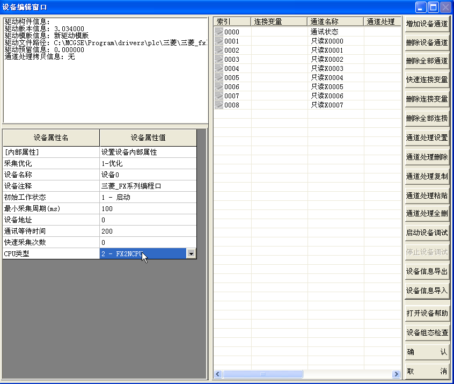Click 通道处理删除 button
This screenshot has width=454, height=384.
(427, 157)
